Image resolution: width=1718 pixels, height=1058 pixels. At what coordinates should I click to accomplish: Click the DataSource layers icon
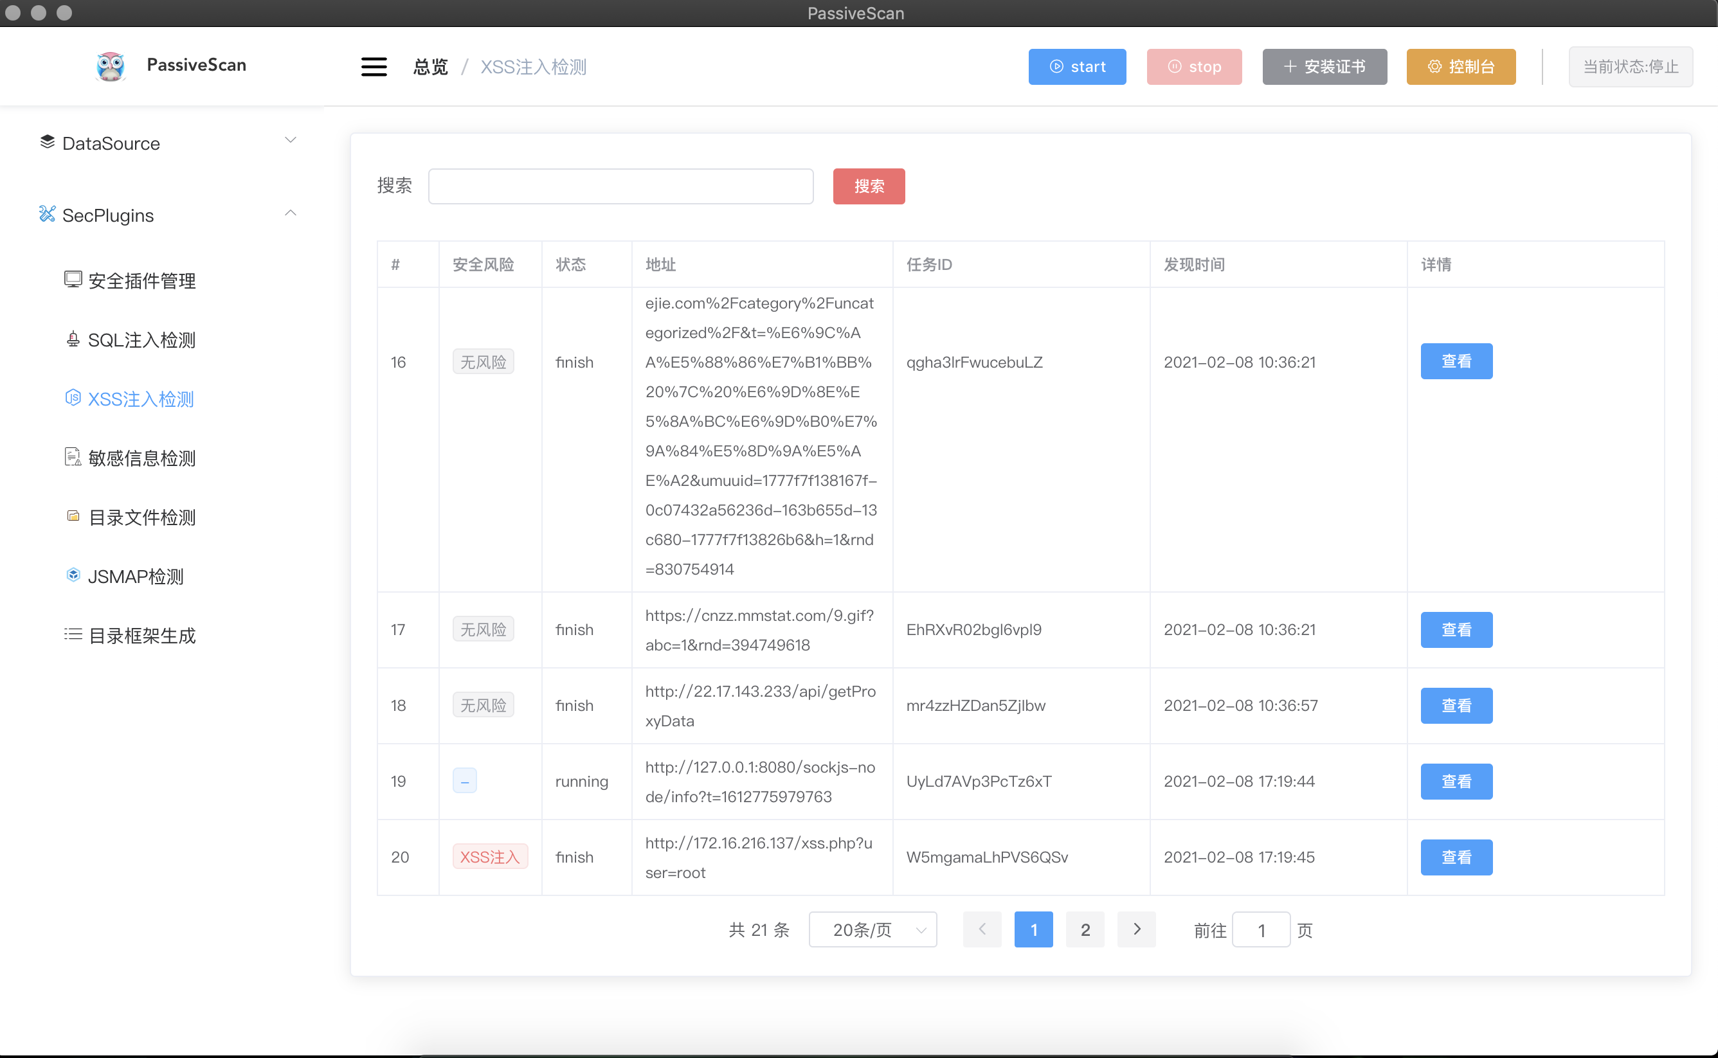coord(47,142)
